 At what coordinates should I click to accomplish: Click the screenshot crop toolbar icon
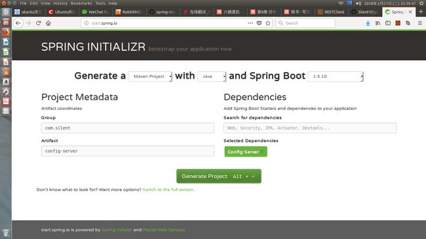coord(408,23)
